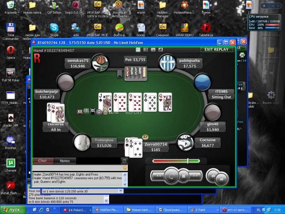The height and width of the screenshot is (214, 285).
Task: Click the Hand #102278349457 label
Action: pos(54,51)
